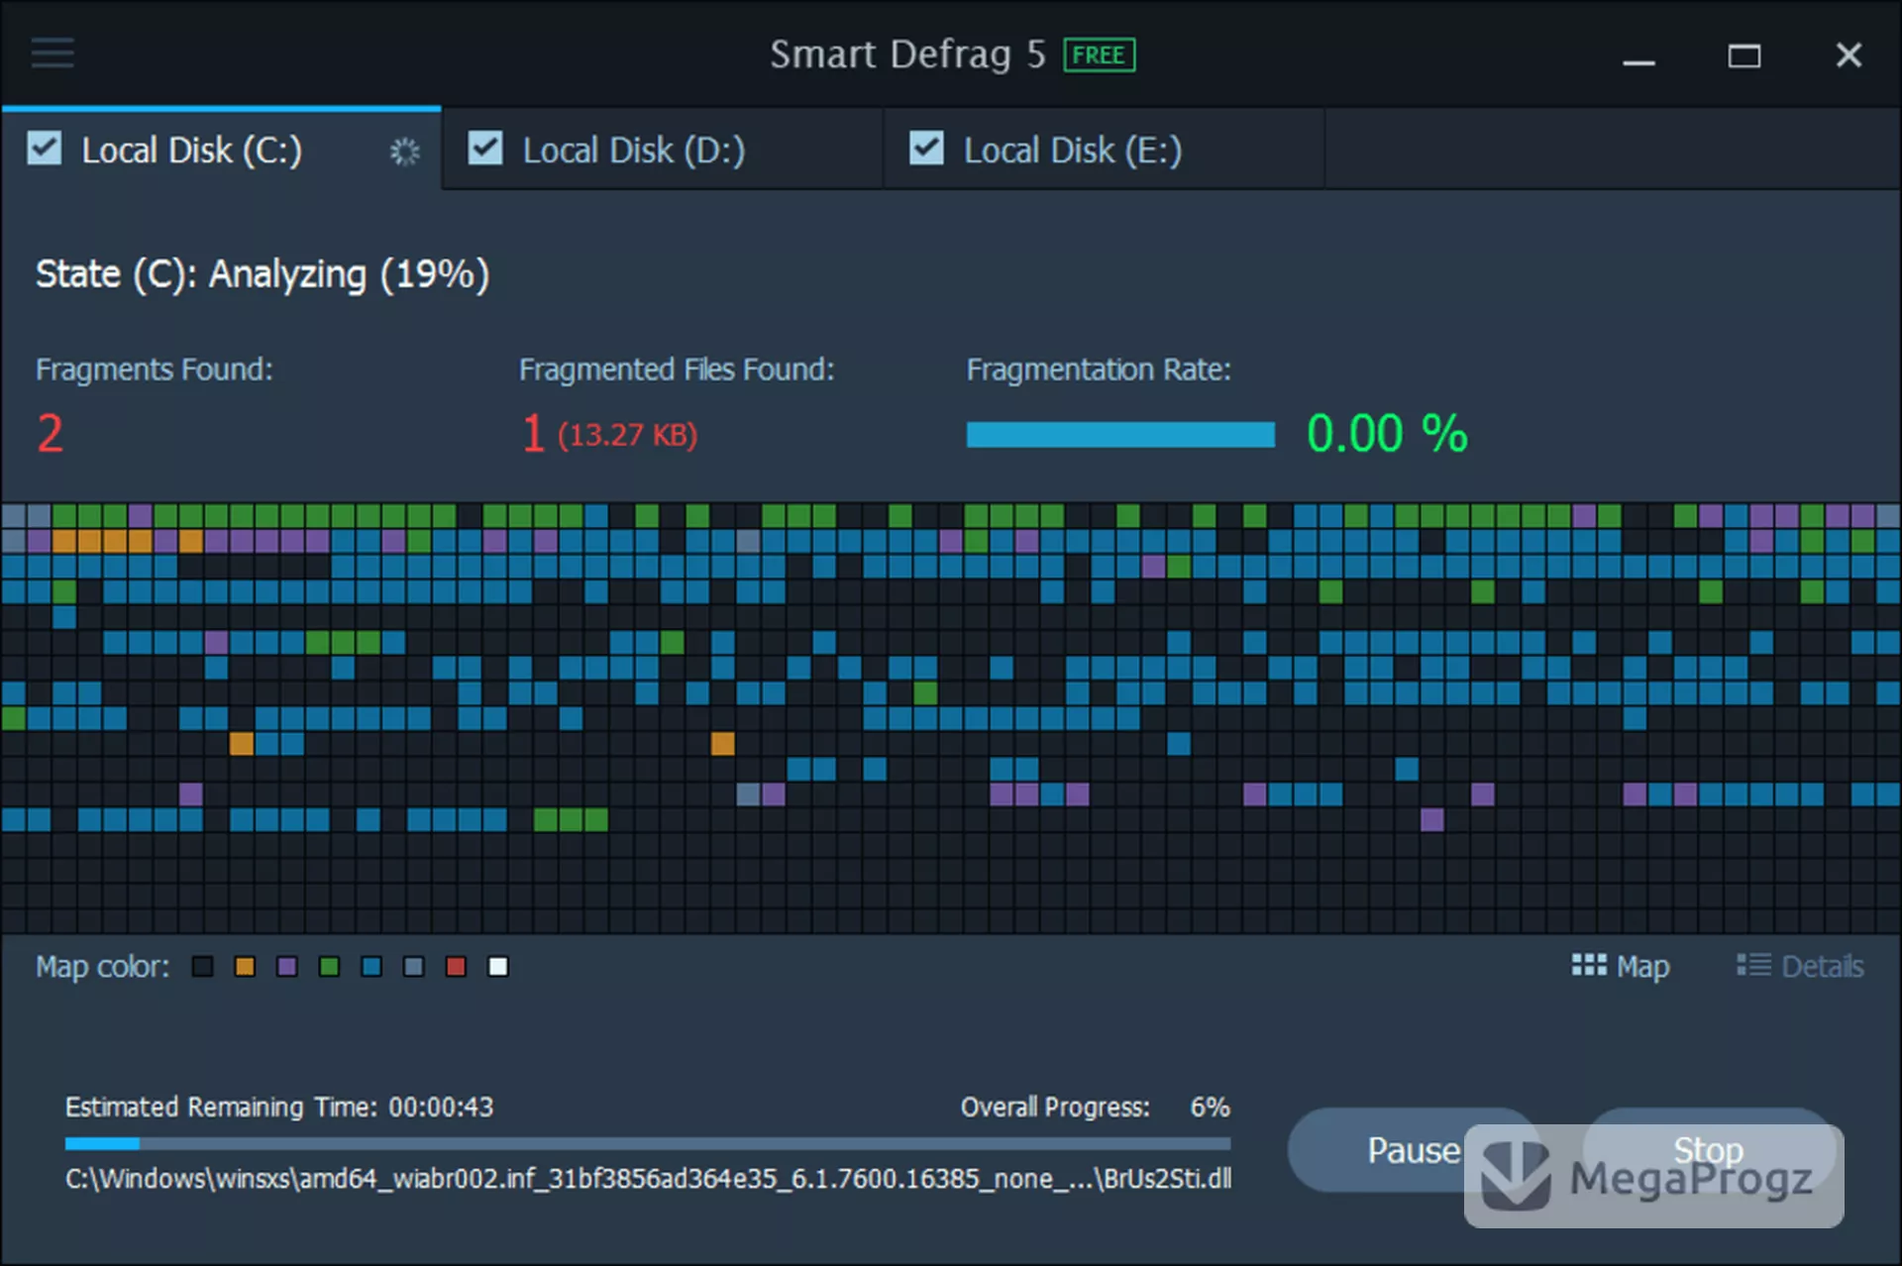Switch to Details view

click(x=1800, y=966)
